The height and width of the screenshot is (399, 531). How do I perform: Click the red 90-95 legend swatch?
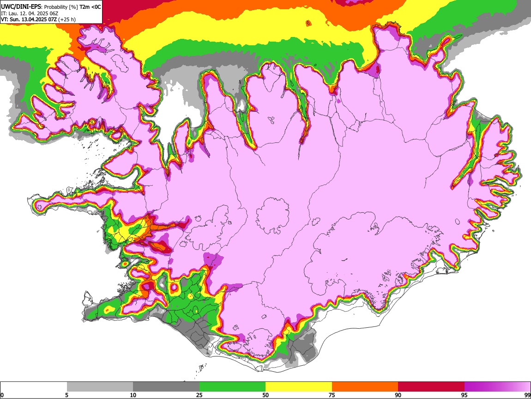pyautogui.click(x=431, y=387)
